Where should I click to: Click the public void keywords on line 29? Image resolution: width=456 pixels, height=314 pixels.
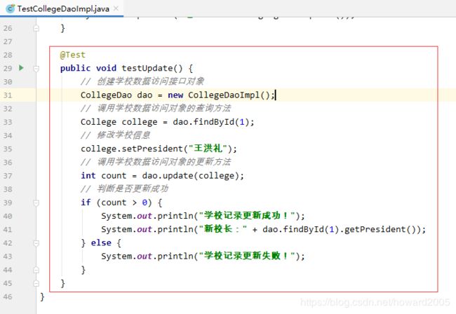[88, 68]
